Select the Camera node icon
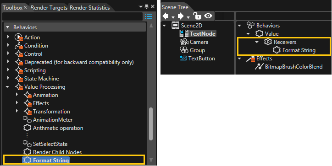The height and width of the screenshot is (166, 332). (x=184, y=42)
